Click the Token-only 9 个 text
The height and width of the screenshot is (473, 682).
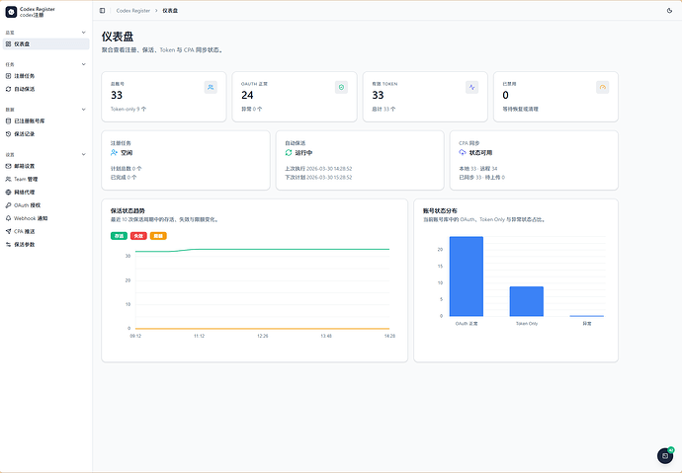(x=128, y=109)
